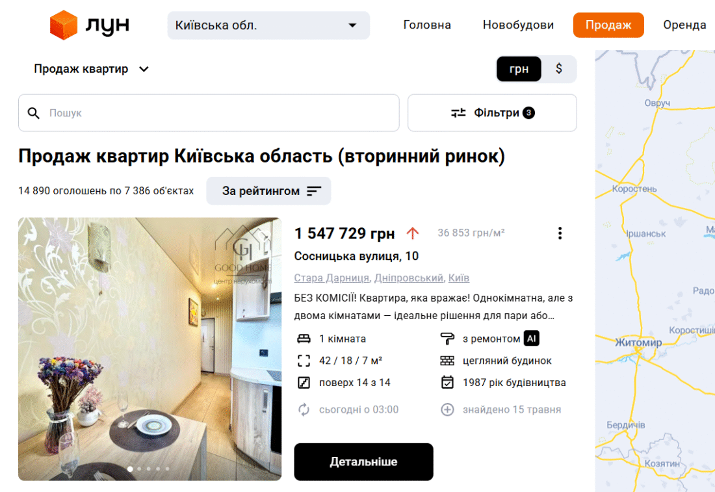This screenshot has width=715, height=492.
Task: Click the AI badge beside з ремонтом
Action: [x=531, y=339]
